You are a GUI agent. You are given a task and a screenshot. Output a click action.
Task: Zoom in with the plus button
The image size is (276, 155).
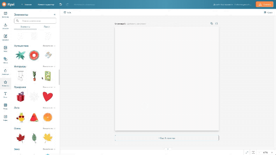click(272, 153)
